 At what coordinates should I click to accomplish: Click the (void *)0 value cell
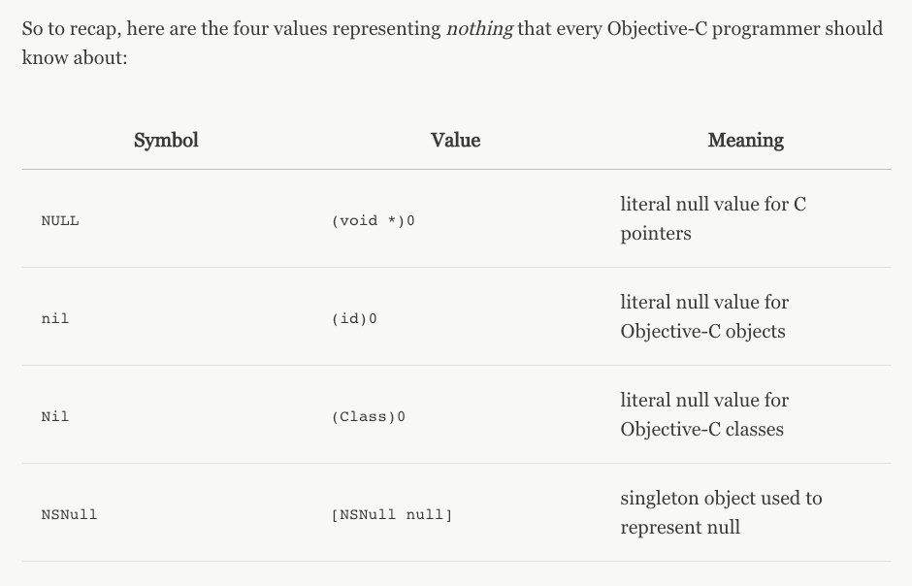[x=373, y=220]
